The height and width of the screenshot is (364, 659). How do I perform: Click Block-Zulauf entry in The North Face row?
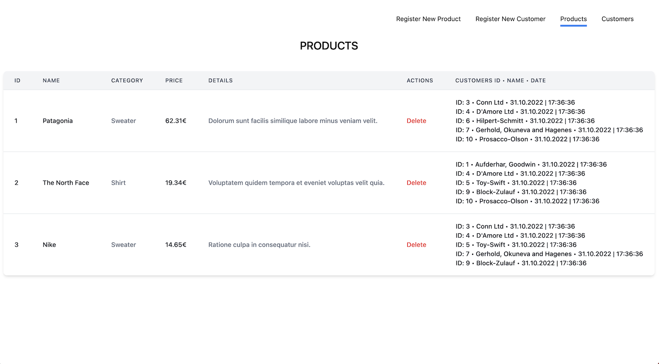coord(521,192)
